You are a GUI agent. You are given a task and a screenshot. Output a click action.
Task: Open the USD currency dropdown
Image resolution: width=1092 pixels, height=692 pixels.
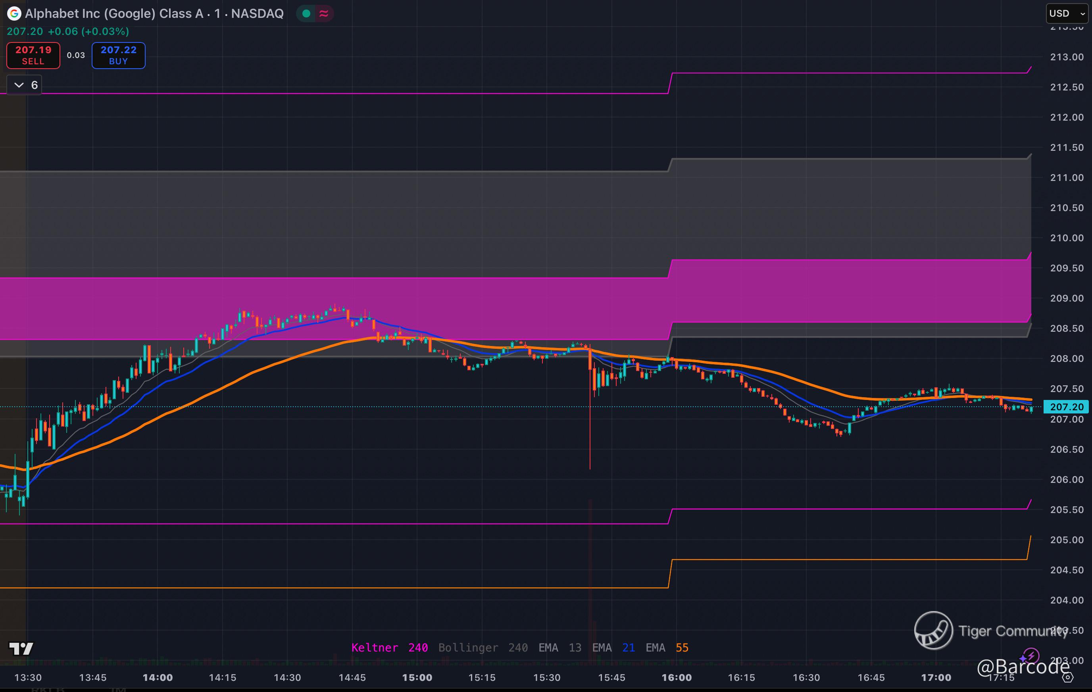coord(1066,13)
